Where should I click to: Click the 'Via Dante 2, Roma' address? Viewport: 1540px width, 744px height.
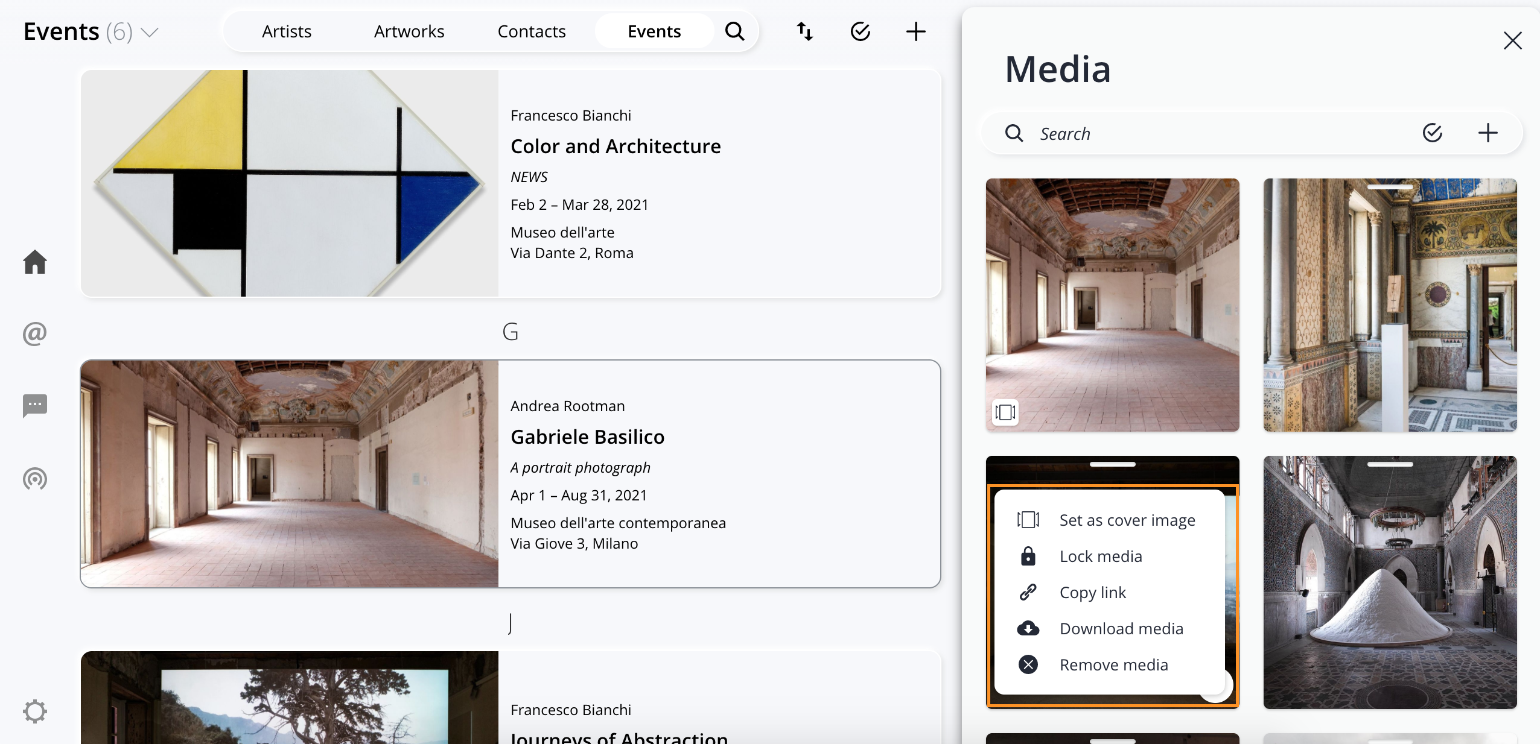[x=572, y=253]
